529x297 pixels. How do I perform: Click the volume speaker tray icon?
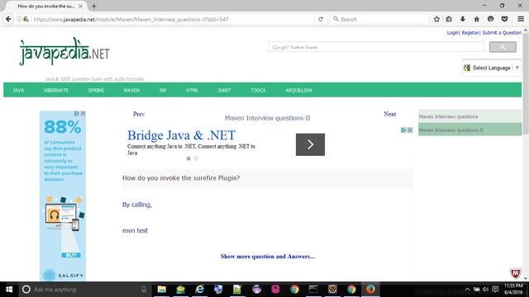pos(485,290)
